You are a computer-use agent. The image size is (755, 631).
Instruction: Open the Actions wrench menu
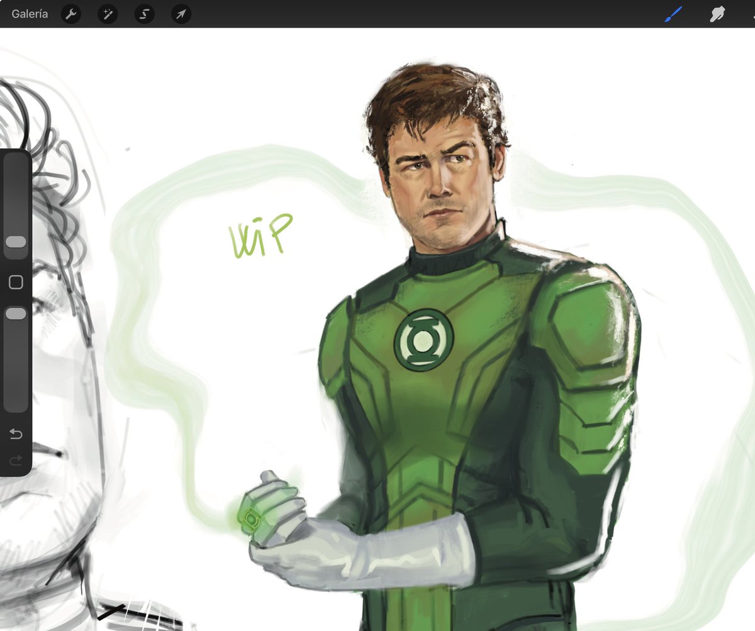click(x=71, y=14)
